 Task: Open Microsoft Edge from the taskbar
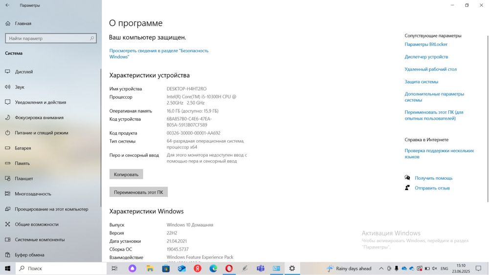(213, 269)
